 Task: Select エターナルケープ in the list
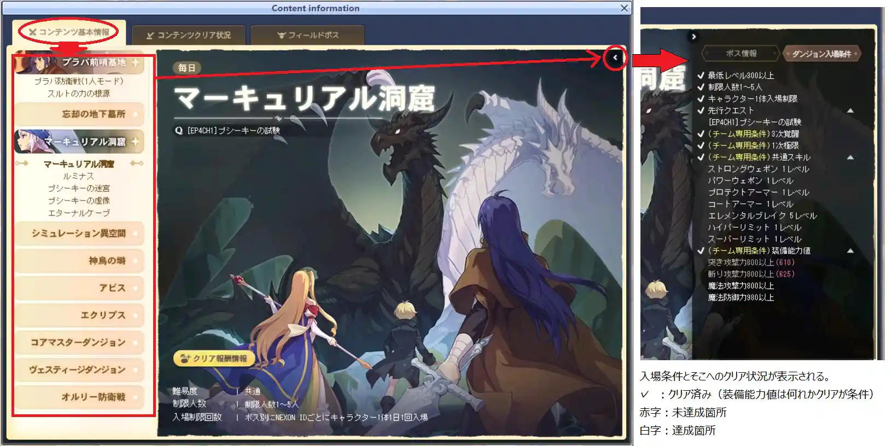point(79,213)
